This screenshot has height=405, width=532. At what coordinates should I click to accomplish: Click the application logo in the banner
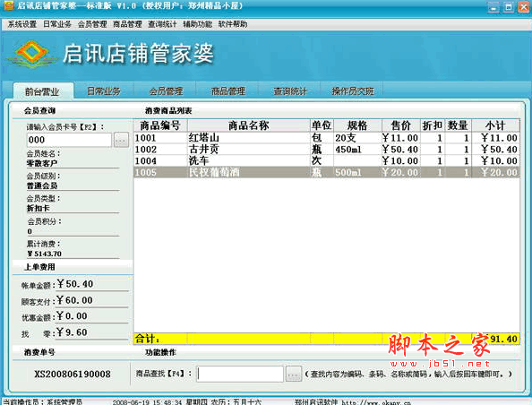click(x=31, y=54)
